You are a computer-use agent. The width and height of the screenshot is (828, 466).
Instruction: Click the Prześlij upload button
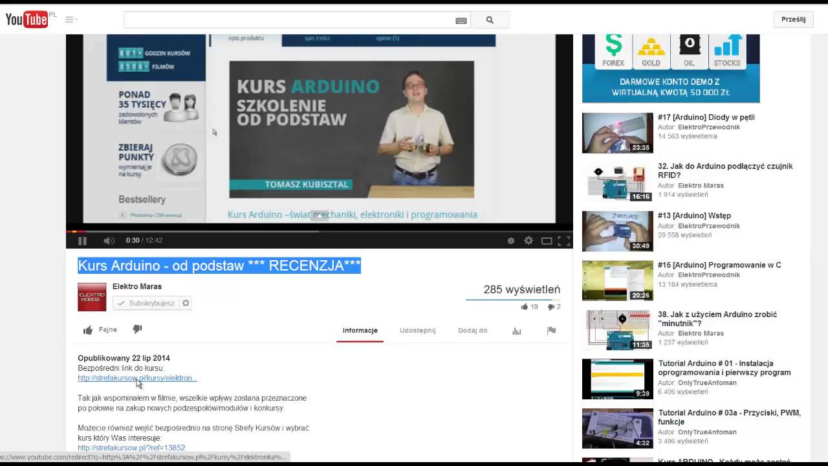793,19
